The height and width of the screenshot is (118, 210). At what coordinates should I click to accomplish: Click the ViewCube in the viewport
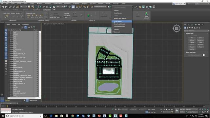click(x=177, y=28)
